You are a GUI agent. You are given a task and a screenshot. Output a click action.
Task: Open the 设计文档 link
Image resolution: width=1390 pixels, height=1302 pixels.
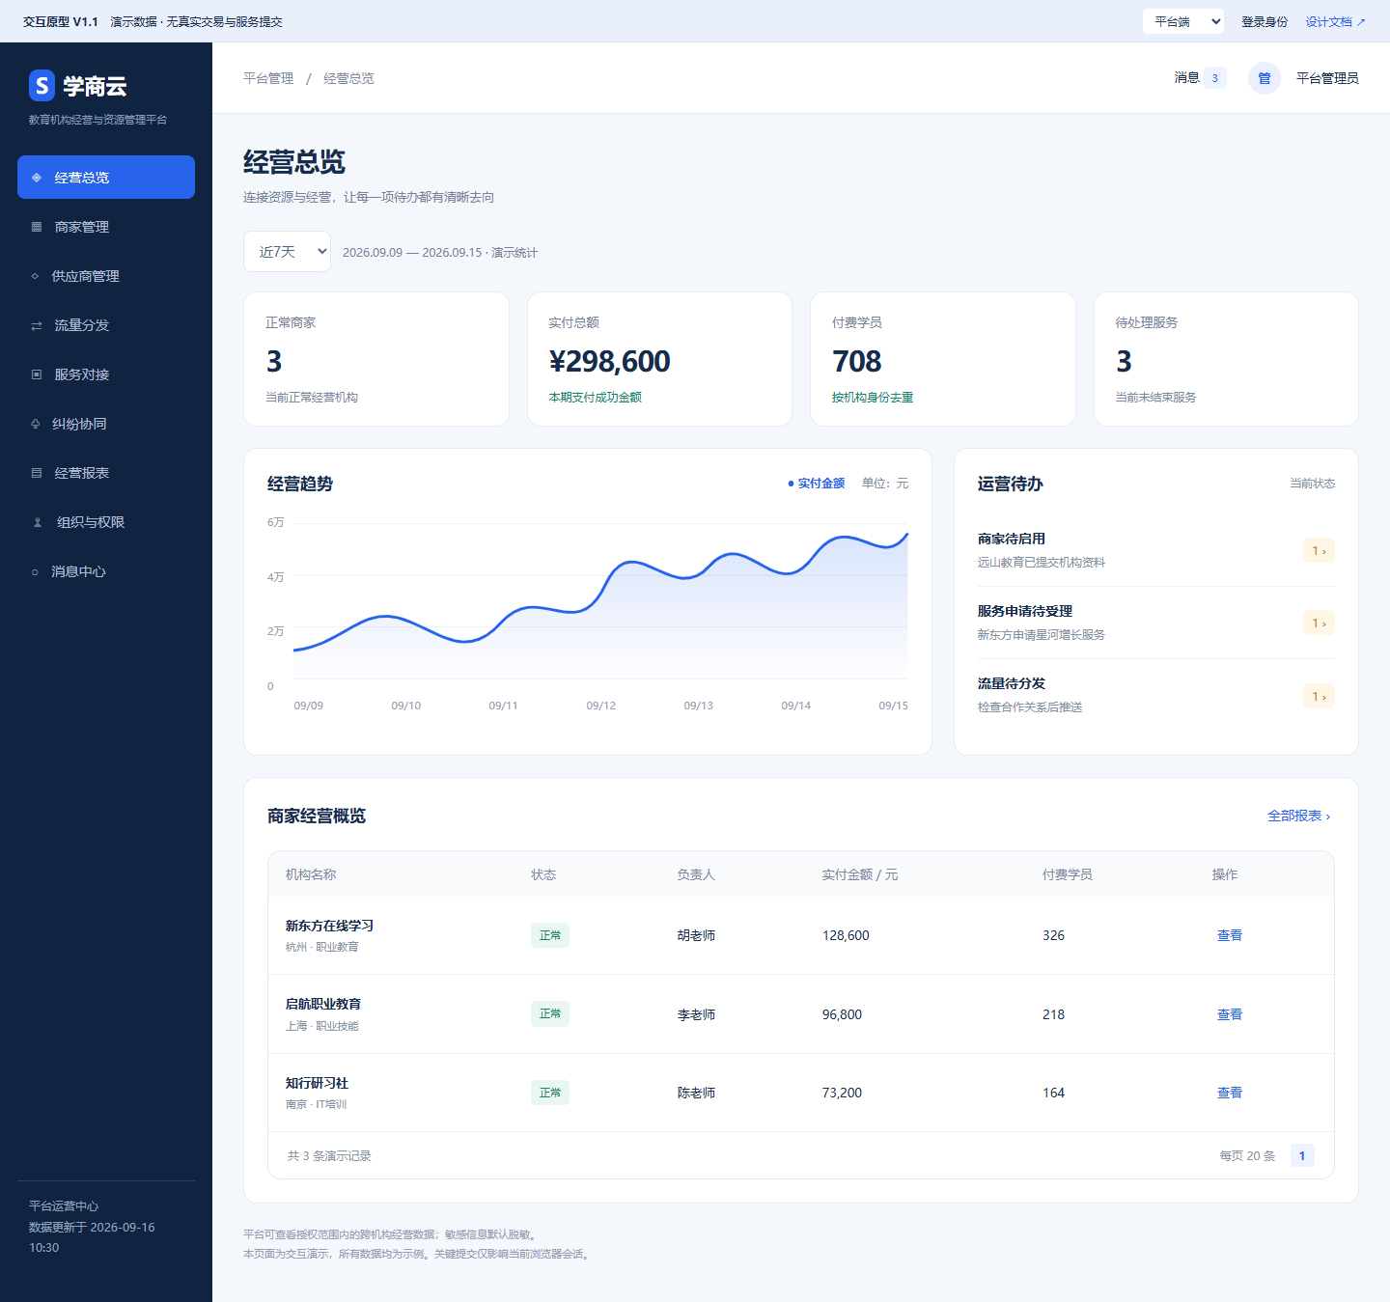[1336, 21]
